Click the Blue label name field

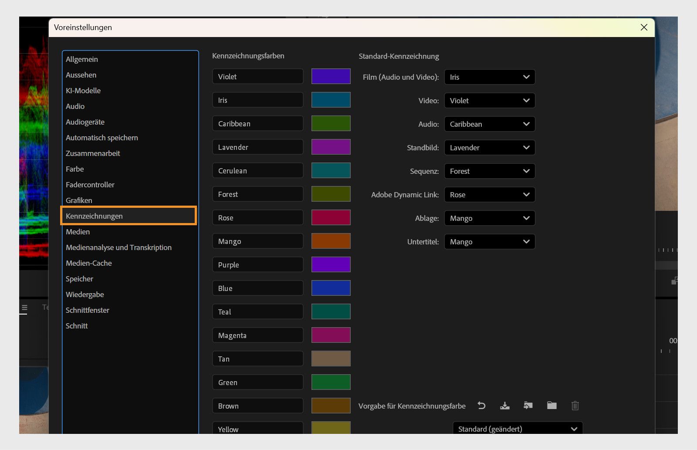[258, 288]
